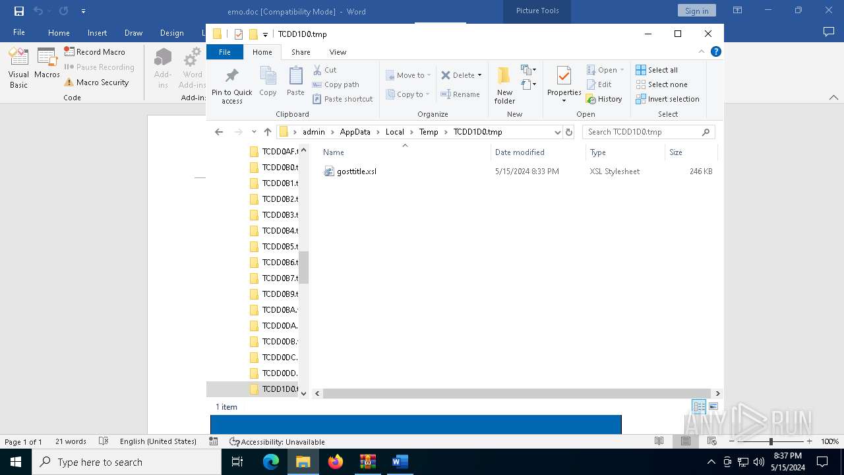Image resolution: width=844 pixels, height=475 pixels.
Task: Click Accessibility: Unavailable in Word status bar
Action: click(x=277, y=441)
